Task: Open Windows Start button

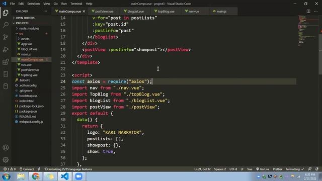Action: pyautogui.click(x=6, y=176)
